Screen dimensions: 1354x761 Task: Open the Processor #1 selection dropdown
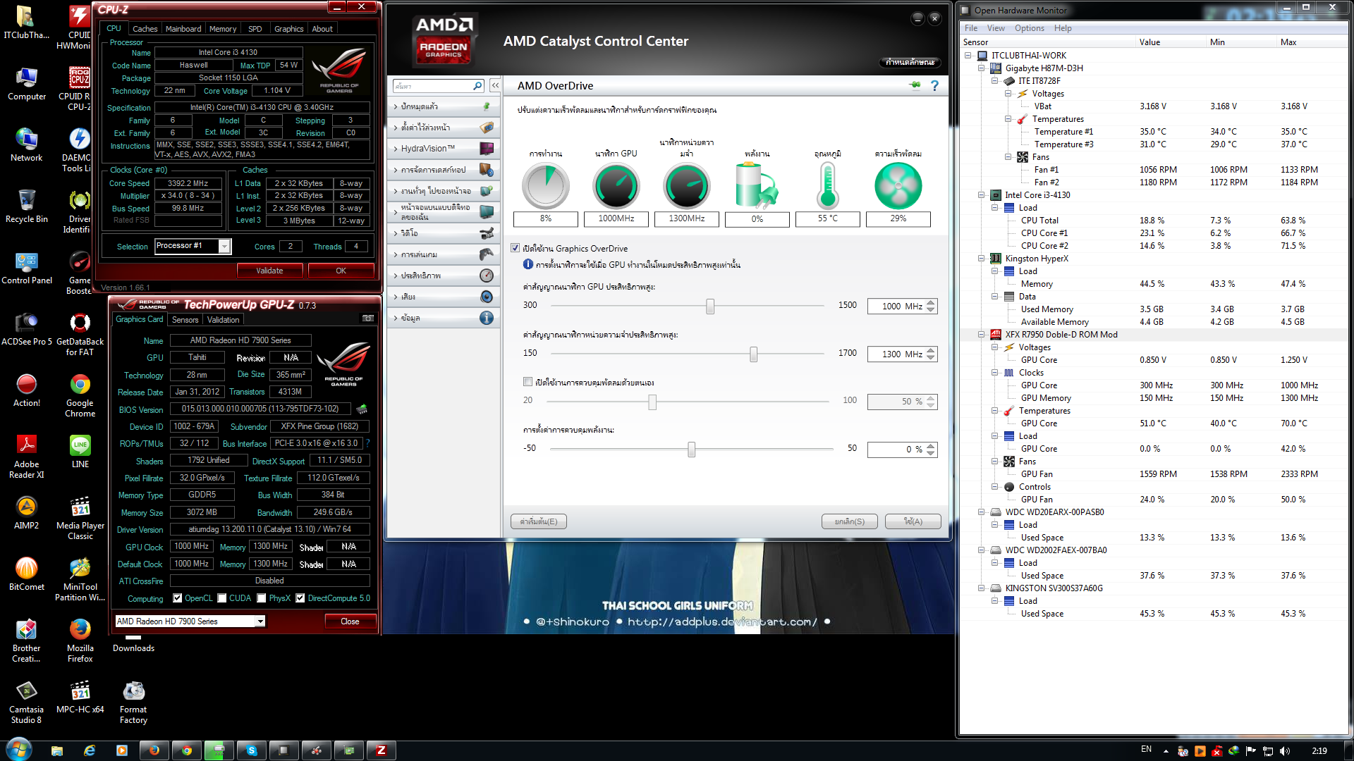[x=224, y=246]
